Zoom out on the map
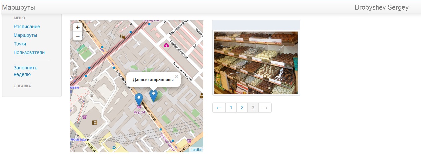 click(78, 36)
